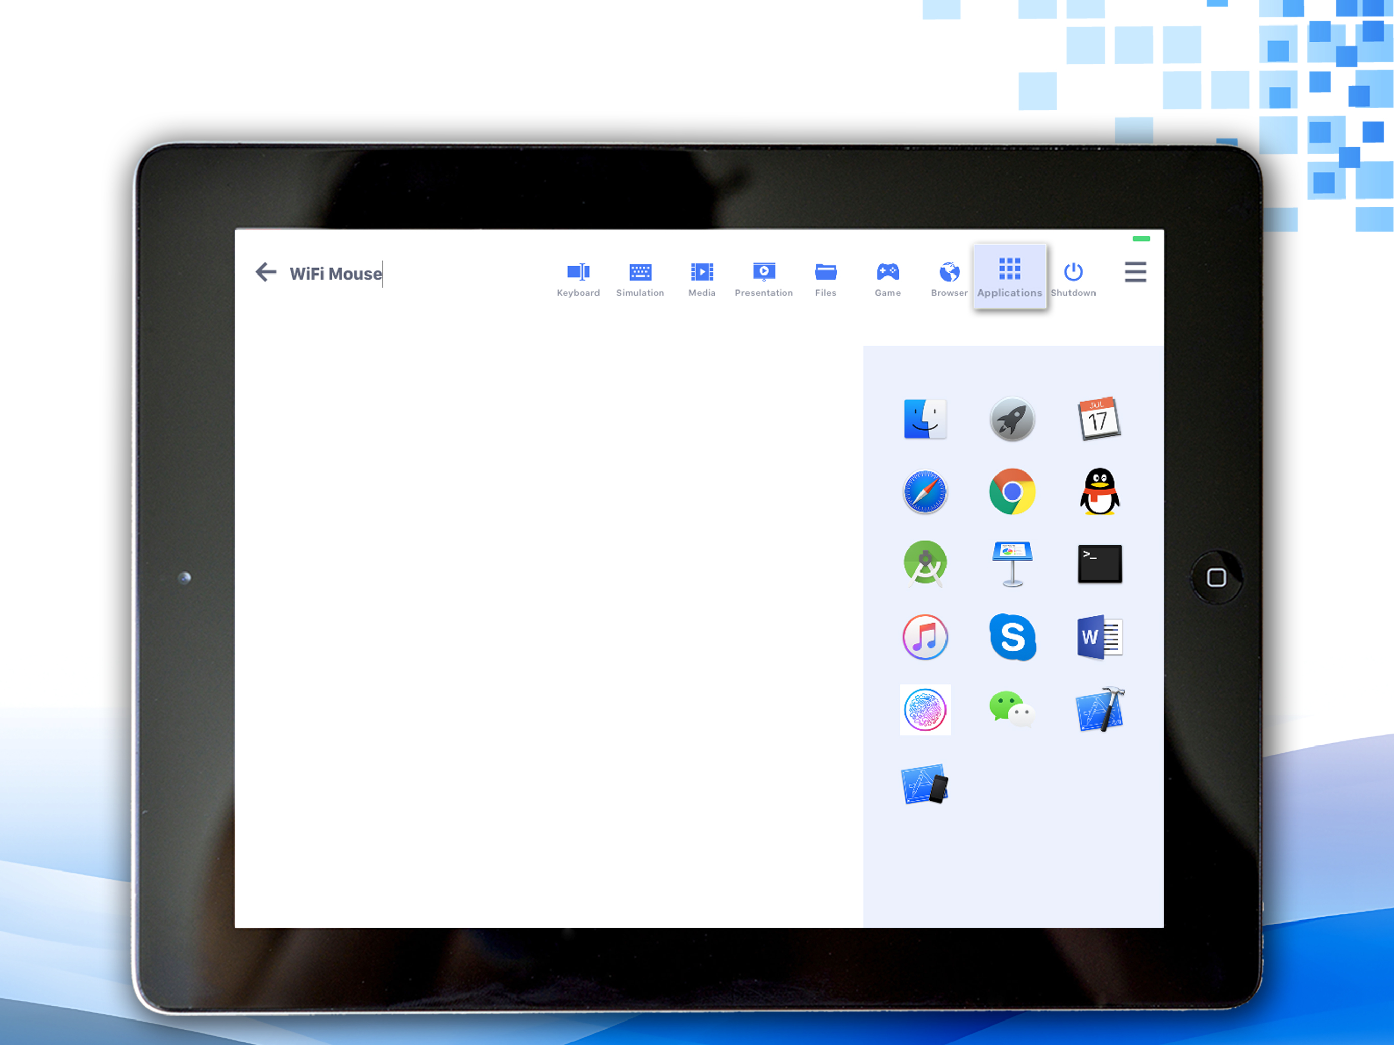
Task: Launch Finder from the app grid
Action: click(x=925, y=419)
